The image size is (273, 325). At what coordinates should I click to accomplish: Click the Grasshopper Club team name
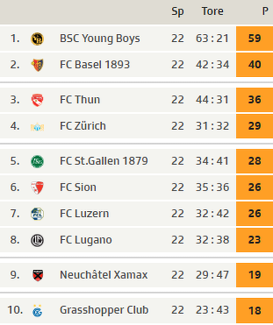(x=104, y=310)
